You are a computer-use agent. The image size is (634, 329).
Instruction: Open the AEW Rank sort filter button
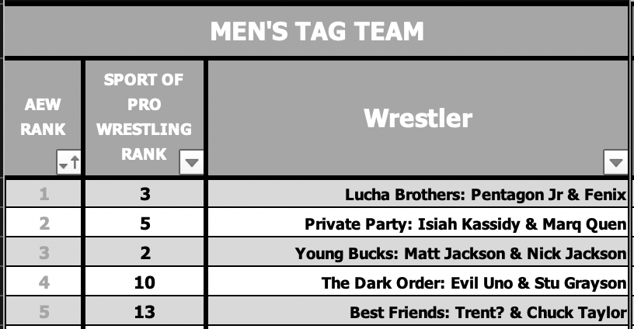(x=68, y=162)
